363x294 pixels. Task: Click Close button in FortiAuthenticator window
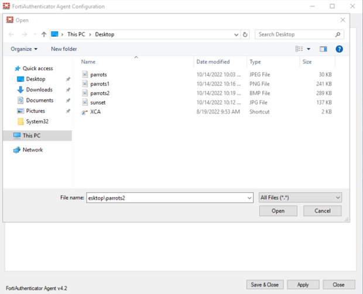click(x=338, y=285)
